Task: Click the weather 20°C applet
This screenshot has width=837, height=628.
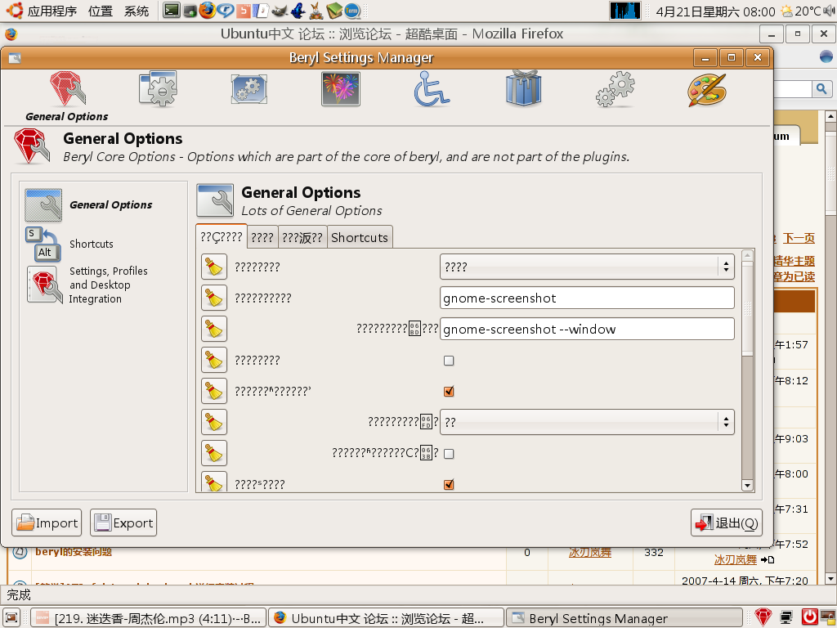Action: click(800, 11)
